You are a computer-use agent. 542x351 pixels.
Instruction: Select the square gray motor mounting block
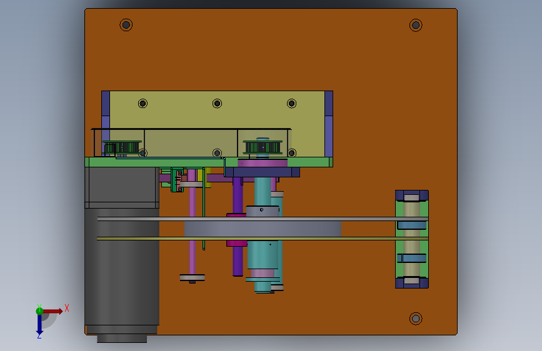tap(122, 187)
